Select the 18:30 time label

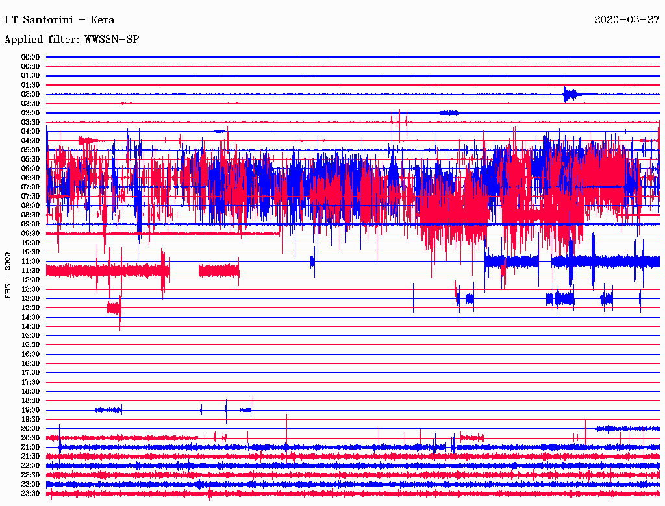31,401
